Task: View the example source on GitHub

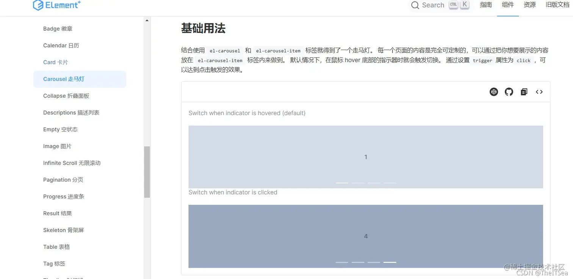Action: tap(509, 92)
